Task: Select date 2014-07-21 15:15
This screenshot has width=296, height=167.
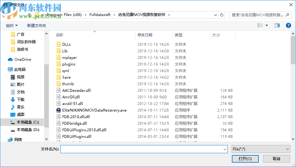Action: click(x=153, y=123)
